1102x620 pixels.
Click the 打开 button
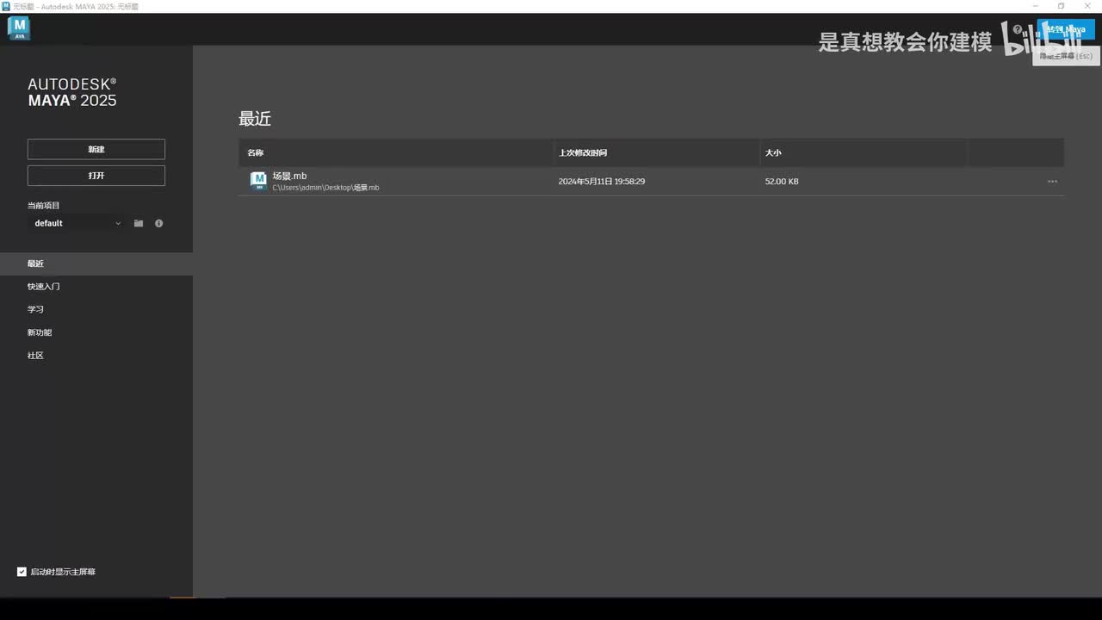tap(96, 176)
